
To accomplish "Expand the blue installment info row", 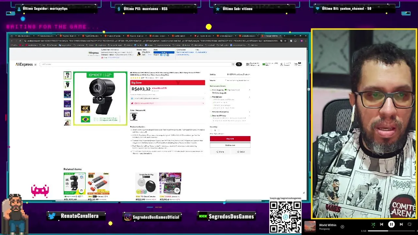I will 168,98.
